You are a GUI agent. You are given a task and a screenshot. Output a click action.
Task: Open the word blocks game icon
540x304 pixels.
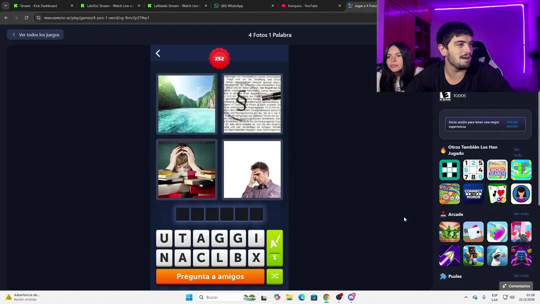coord(521,170)
